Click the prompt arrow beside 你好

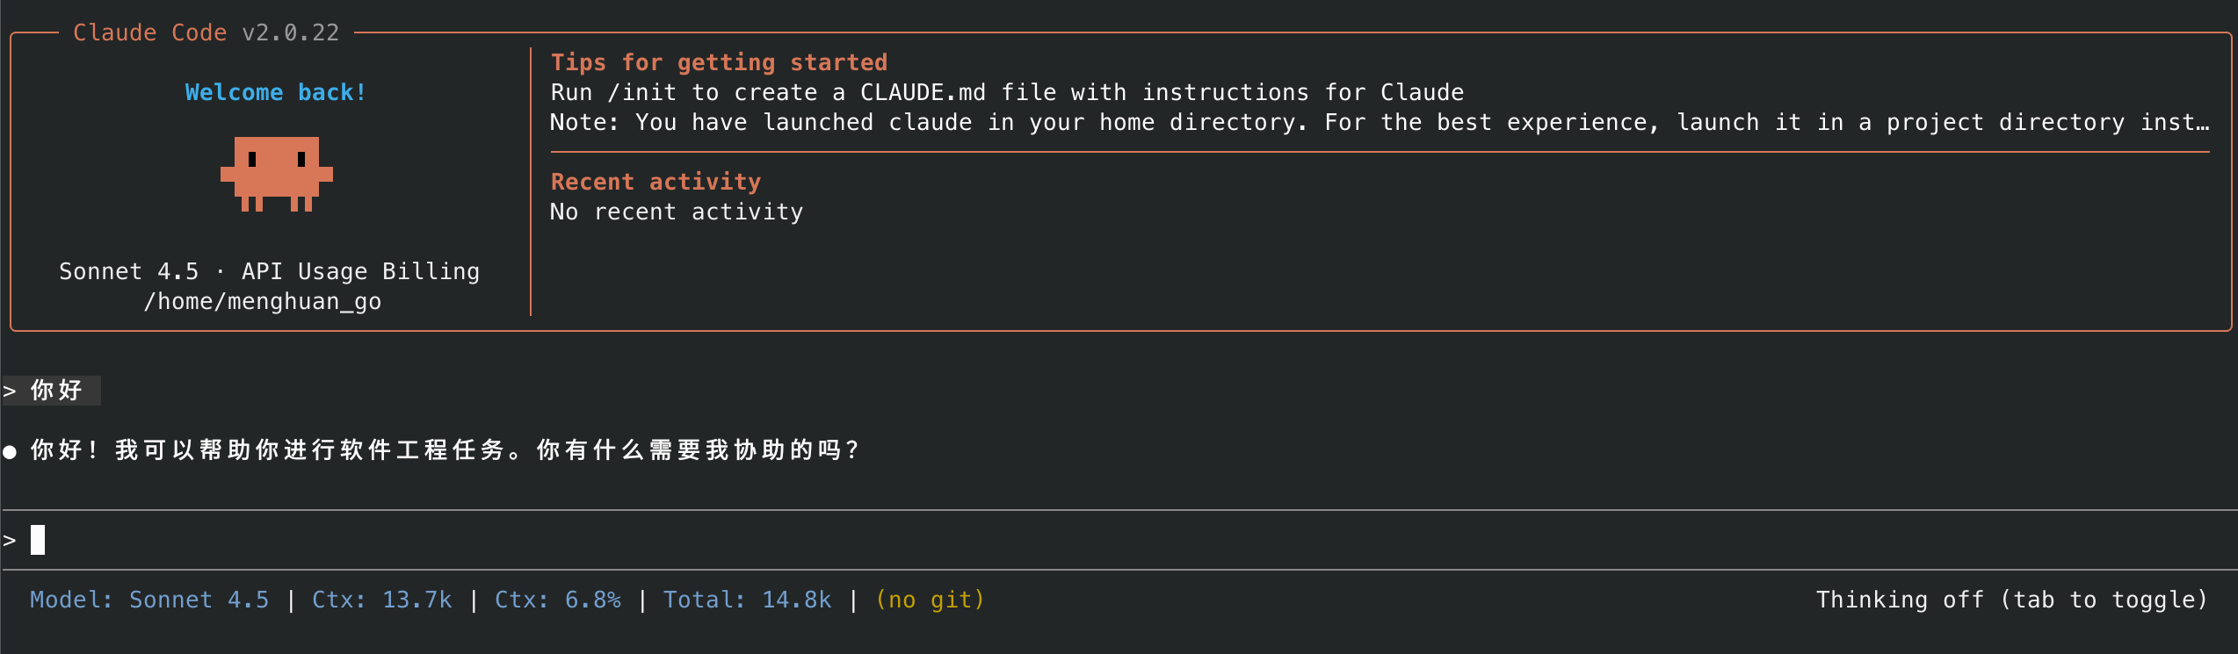[10, 392]
